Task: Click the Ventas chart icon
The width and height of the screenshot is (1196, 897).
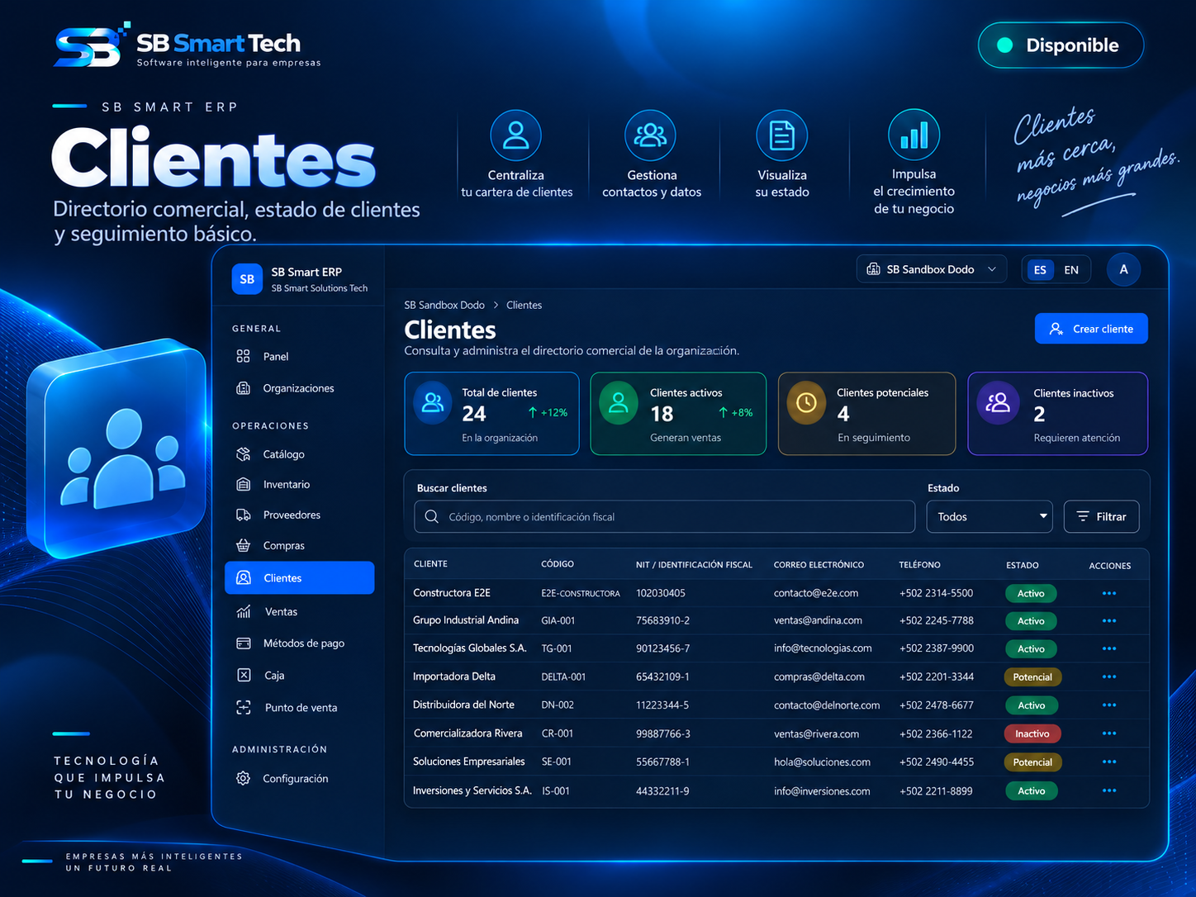Action: pyautogui.click(x=244, y=611)
